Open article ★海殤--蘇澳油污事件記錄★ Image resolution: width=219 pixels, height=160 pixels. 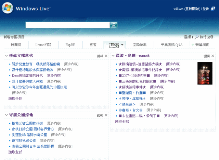coord(140,70)
